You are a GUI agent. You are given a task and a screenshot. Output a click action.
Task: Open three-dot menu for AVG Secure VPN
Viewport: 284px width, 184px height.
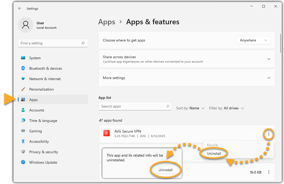(x=269, y=134)
